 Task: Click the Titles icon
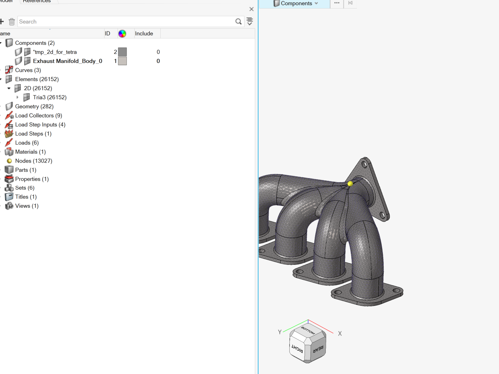(9, 197)
